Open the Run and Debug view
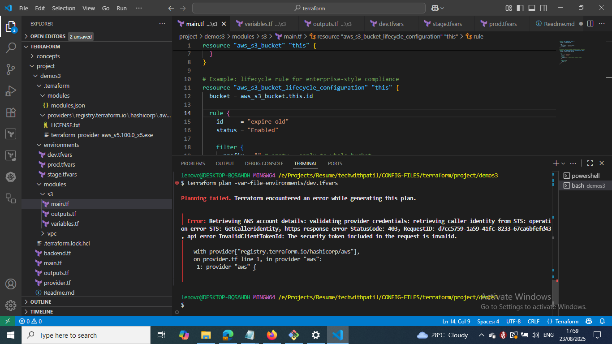 pyautogui.click(x=11, y=91)
